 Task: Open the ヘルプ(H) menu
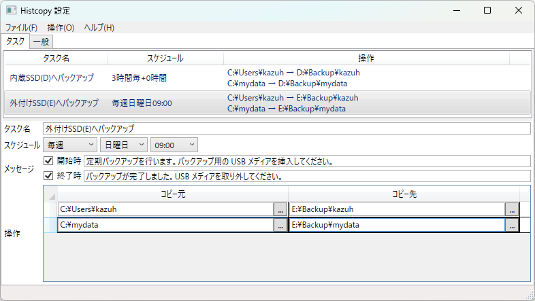99,28
